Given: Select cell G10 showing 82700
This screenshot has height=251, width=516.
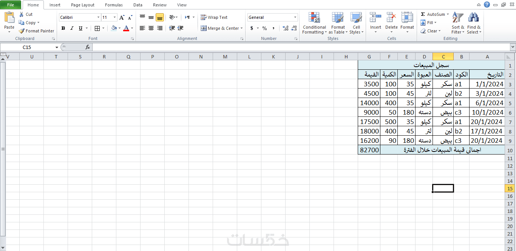Looking at the screenshot, I should click(369, 150).
